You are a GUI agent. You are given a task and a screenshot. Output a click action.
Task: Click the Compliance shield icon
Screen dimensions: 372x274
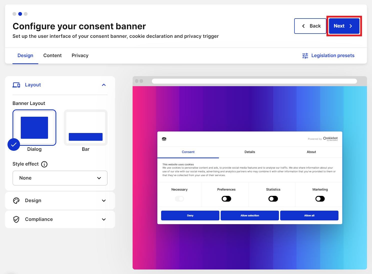pyautogui.click(x=16, y=219)
